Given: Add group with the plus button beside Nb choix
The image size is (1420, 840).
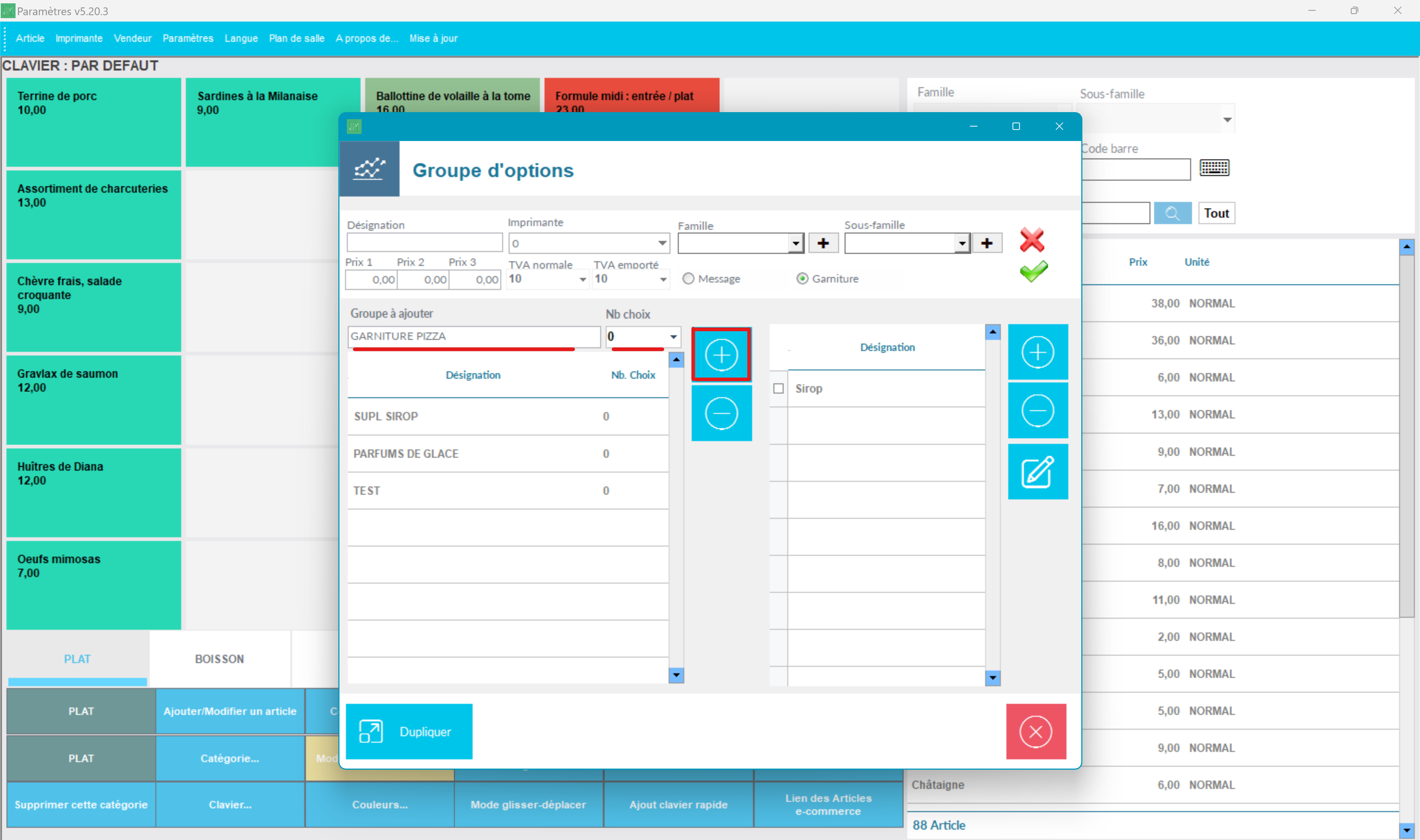Looking at the screenshot, I should 721,355.
